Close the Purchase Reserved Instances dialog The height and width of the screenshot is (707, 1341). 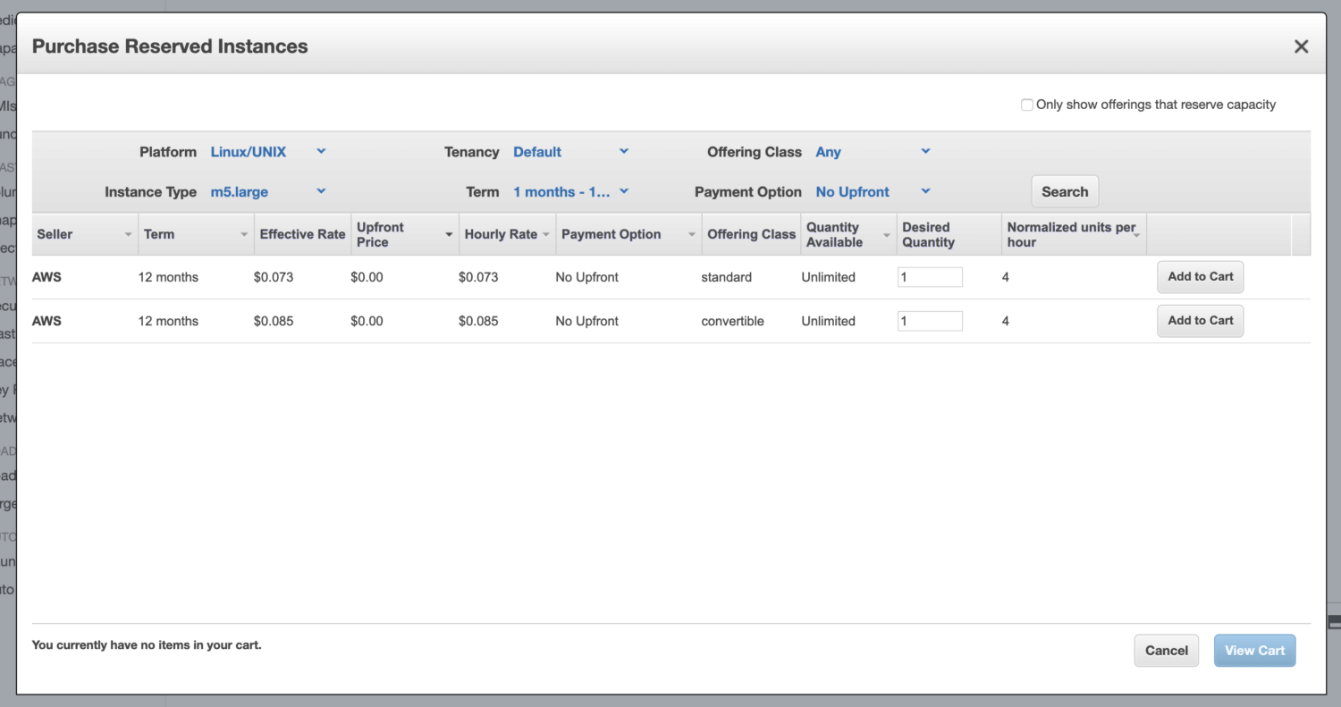tap(1301, 46)
